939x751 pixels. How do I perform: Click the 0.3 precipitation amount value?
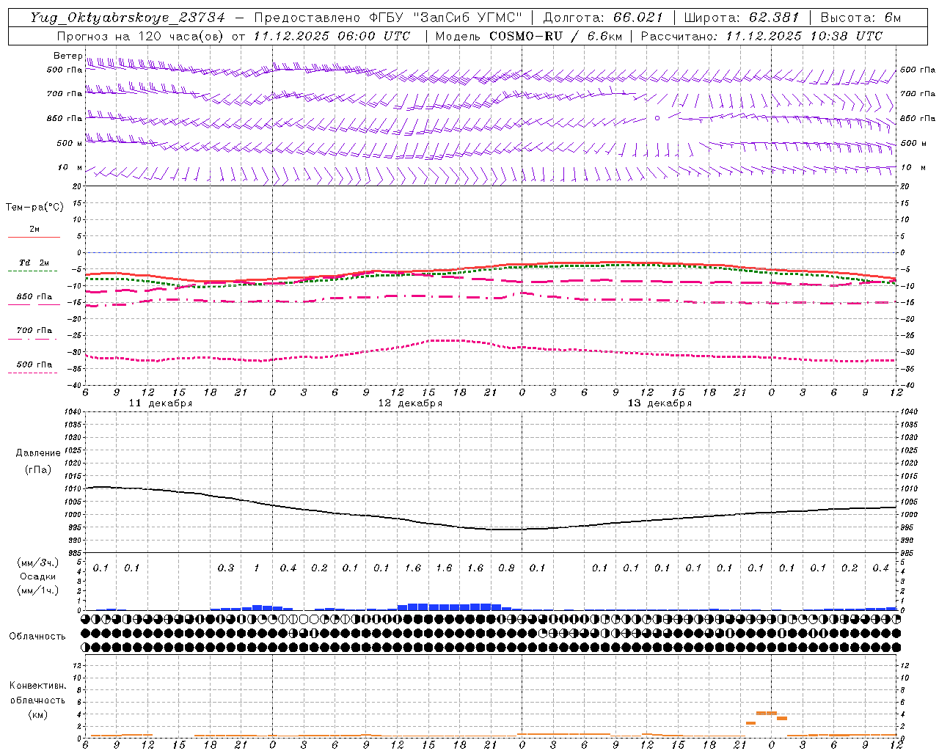(226, 568)
